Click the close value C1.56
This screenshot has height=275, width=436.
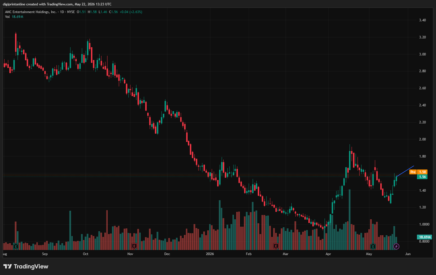click(113, 12)
